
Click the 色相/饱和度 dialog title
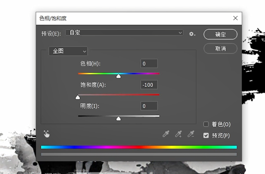(53, 18)
